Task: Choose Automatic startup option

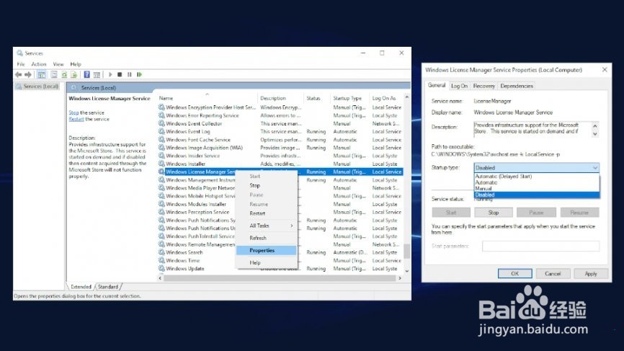Action: [536, 182]
